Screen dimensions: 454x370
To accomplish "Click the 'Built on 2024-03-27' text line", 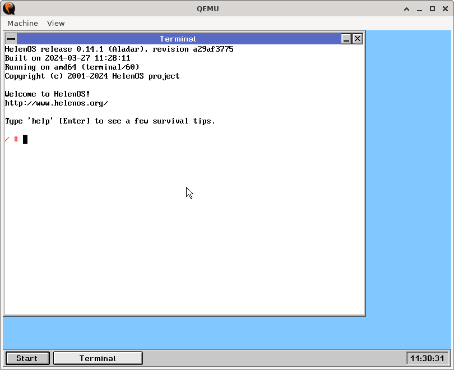I will point(67,58).
